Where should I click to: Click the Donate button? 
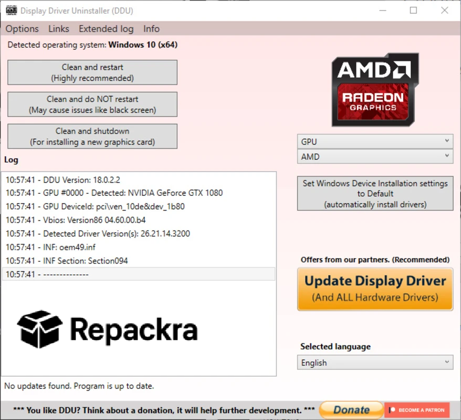click(x=351, y=410)
